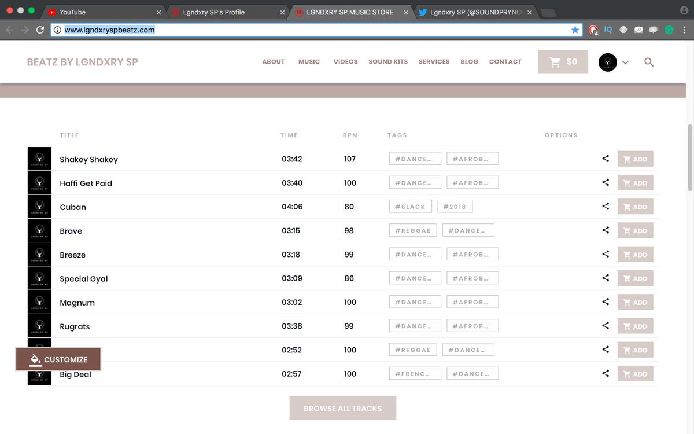Share the Breeze track
Image resolution: width=694 pixels, height=434 pixels.
click(x=606, y=254)
